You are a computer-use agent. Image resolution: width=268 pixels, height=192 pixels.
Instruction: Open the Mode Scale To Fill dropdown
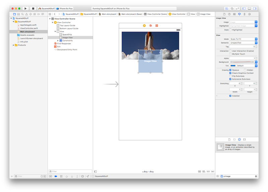[243, 39]
